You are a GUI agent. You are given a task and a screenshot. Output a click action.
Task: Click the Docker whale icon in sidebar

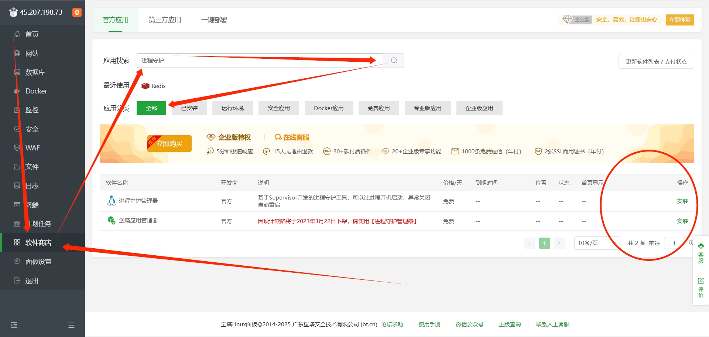click(x=17, y=91)
